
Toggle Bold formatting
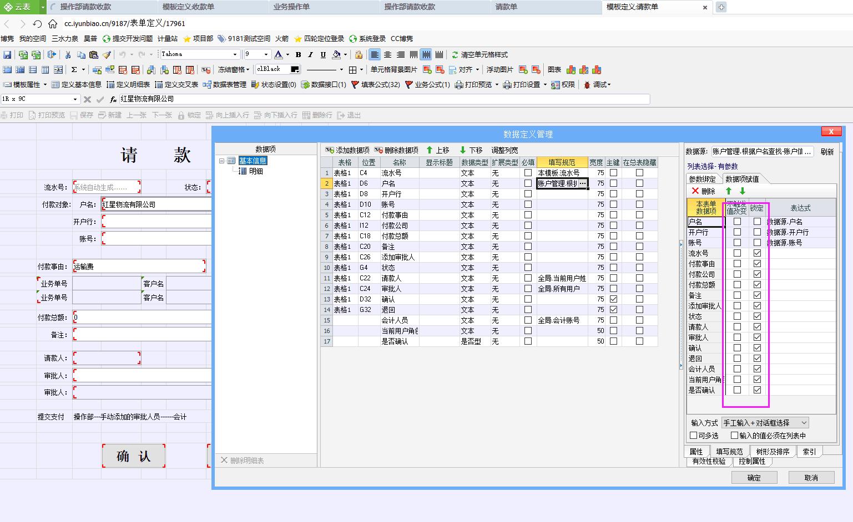pos(298,54)
